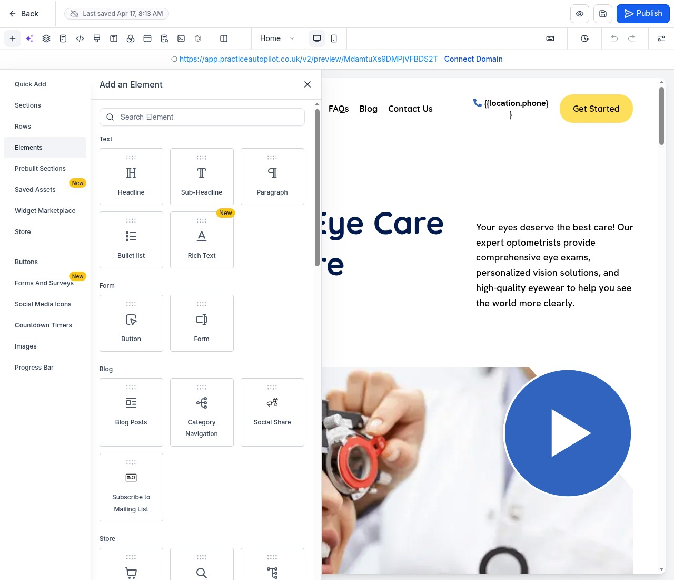Screen dimensions: 674x580
Task: Click the cookie consent icon
Action: click(198, 38)
